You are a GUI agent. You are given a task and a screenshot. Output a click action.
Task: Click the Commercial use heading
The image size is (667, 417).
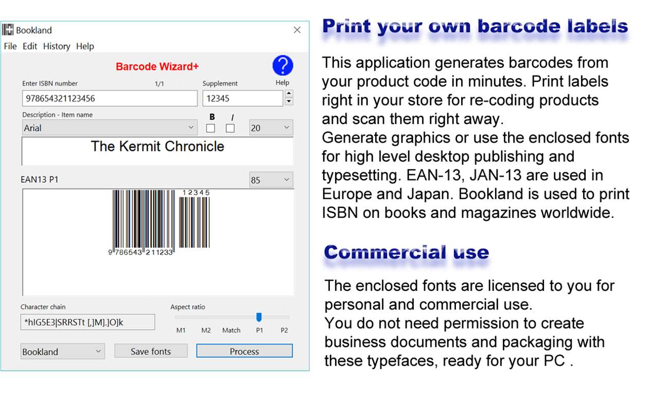(407, 252)
